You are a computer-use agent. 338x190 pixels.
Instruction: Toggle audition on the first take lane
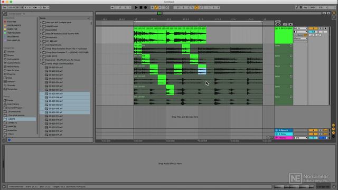click(x=291, y=45)
